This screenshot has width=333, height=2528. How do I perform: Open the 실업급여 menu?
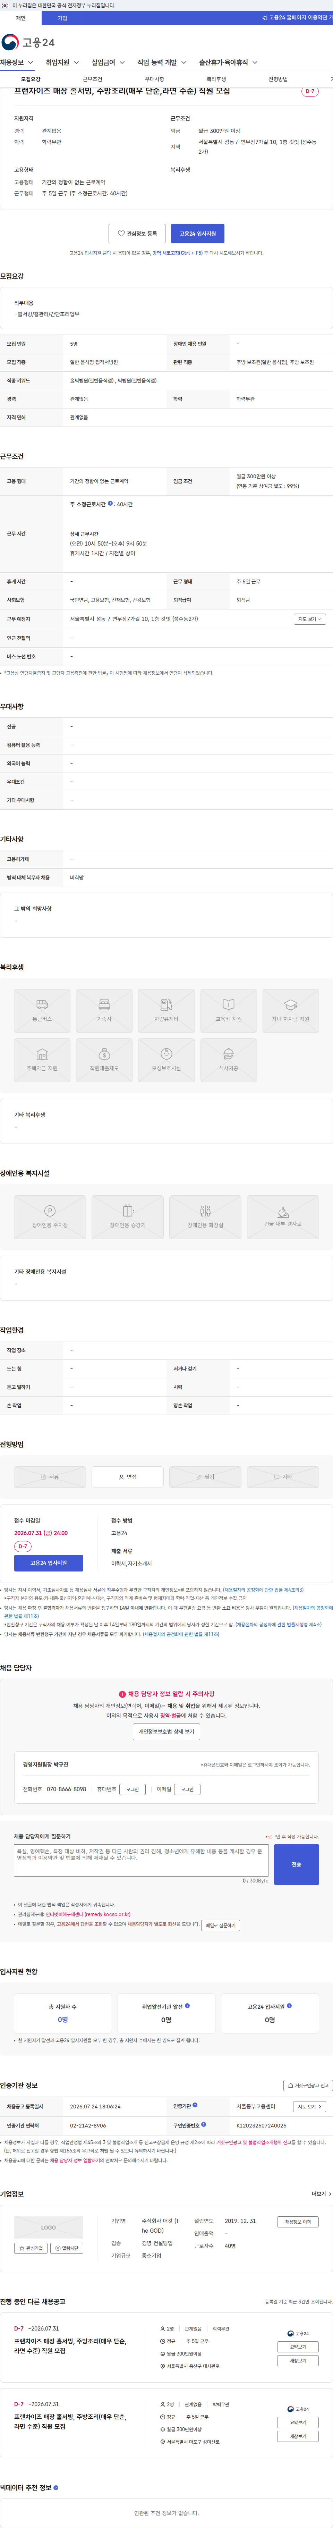point(108,63)
